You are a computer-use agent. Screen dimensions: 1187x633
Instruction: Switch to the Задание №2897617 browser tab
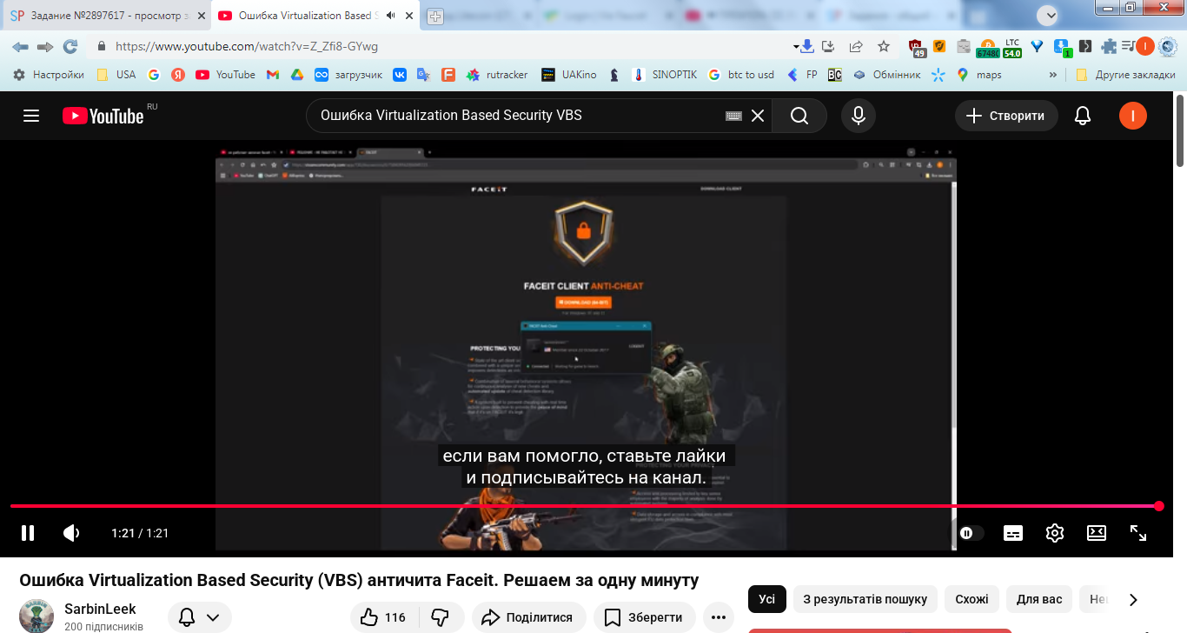[105, 16]
